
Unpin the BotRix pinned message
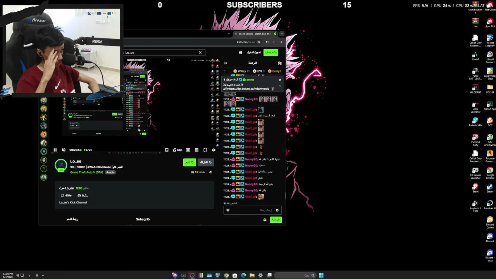point(280,80)
